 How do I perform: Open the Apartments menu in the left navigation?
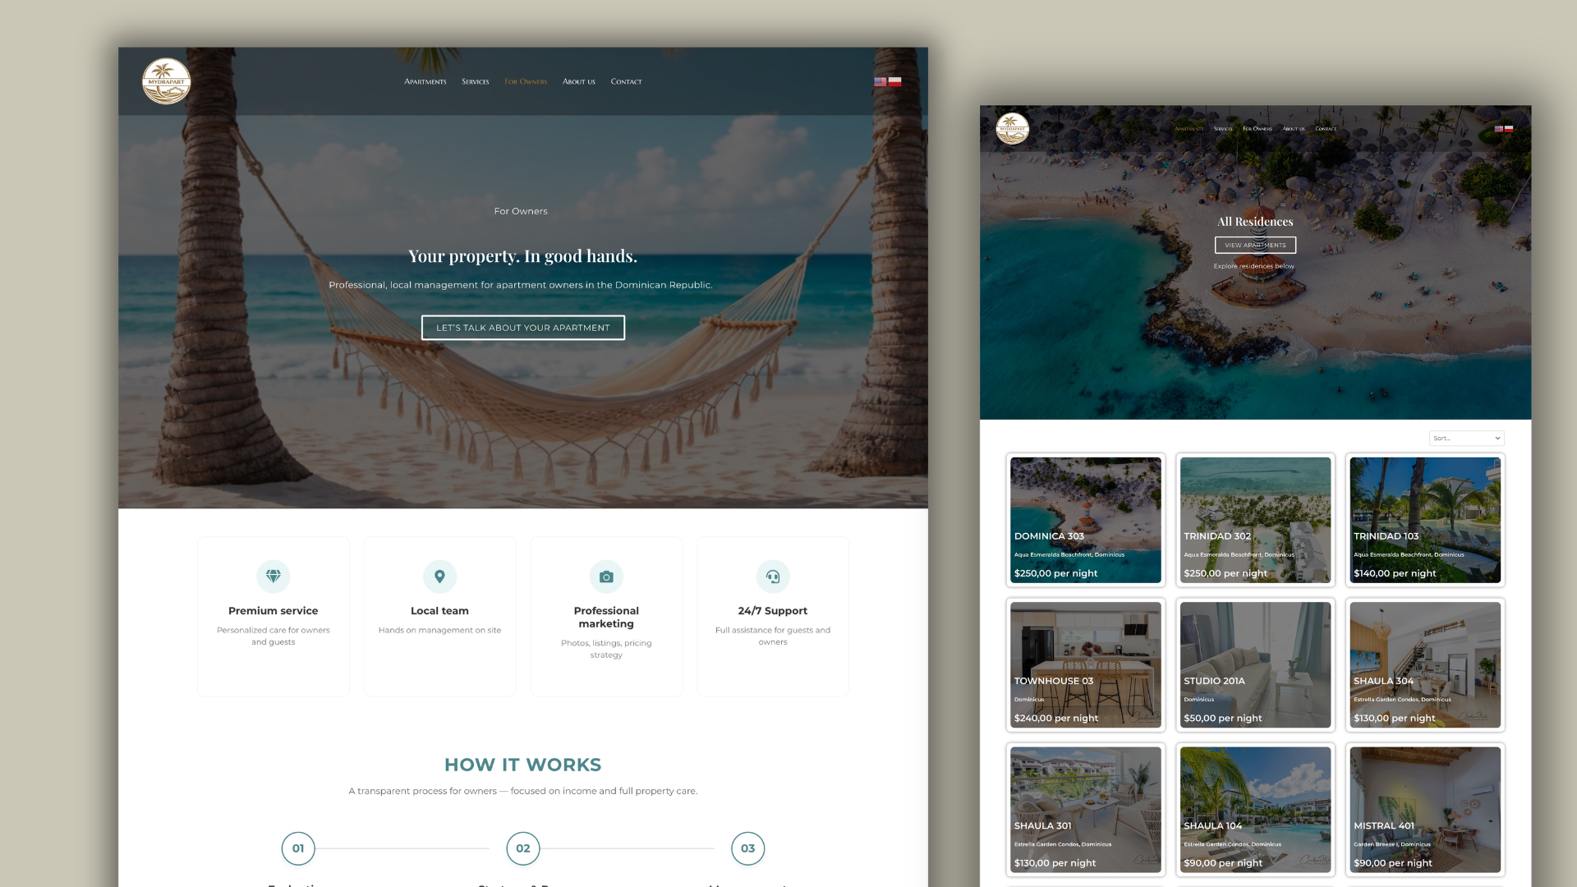coord(425,81)
